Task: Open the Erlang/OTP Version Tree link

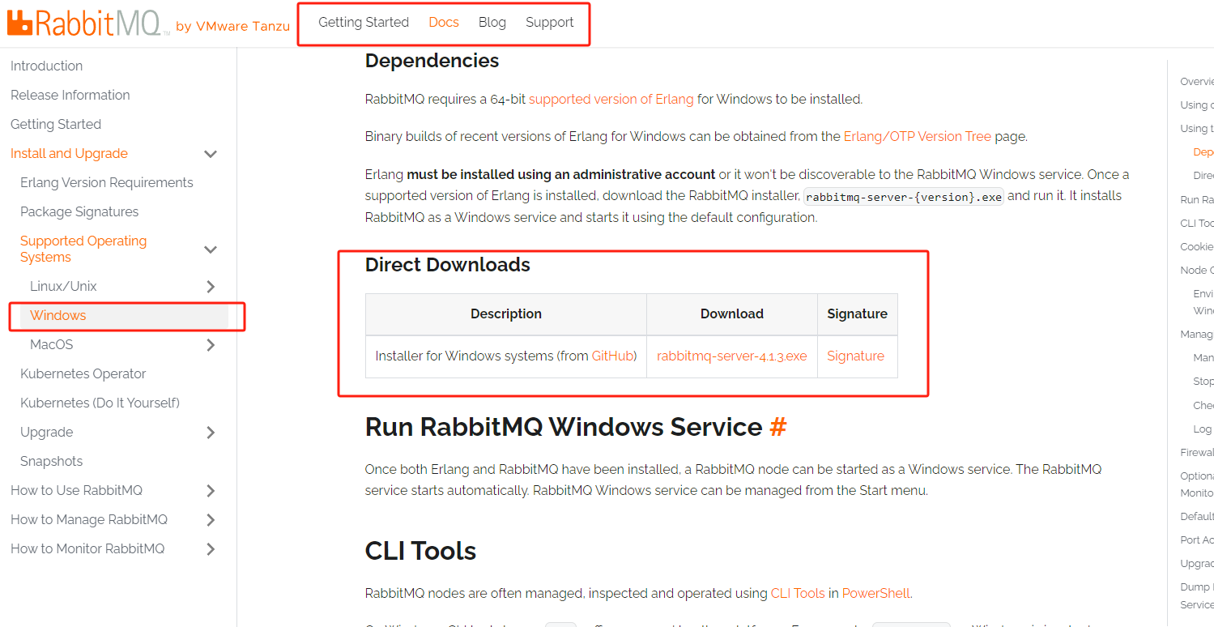Action: (x=917, y=137)
